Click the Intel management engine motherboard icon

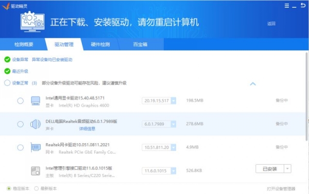click(x=36, y=170)
